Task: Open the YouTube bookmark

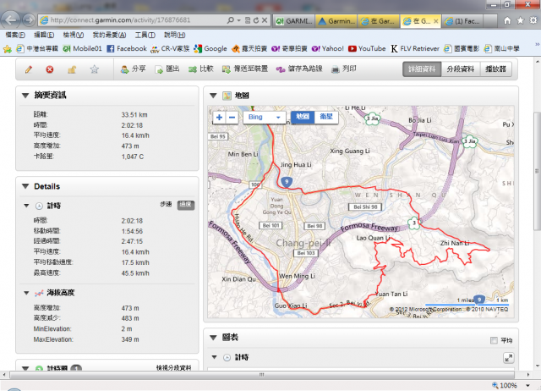Action: click(x=367, y=49)
